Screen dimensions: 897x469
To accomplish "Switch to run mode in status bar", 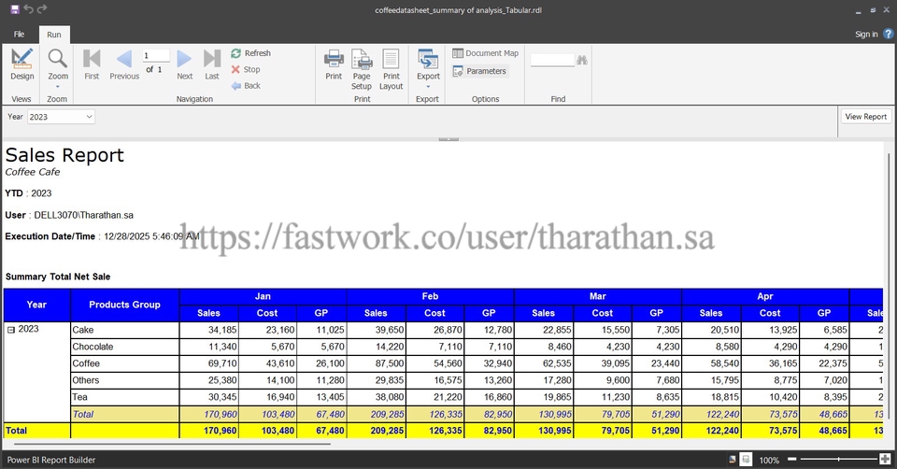I will pos(747,461).
